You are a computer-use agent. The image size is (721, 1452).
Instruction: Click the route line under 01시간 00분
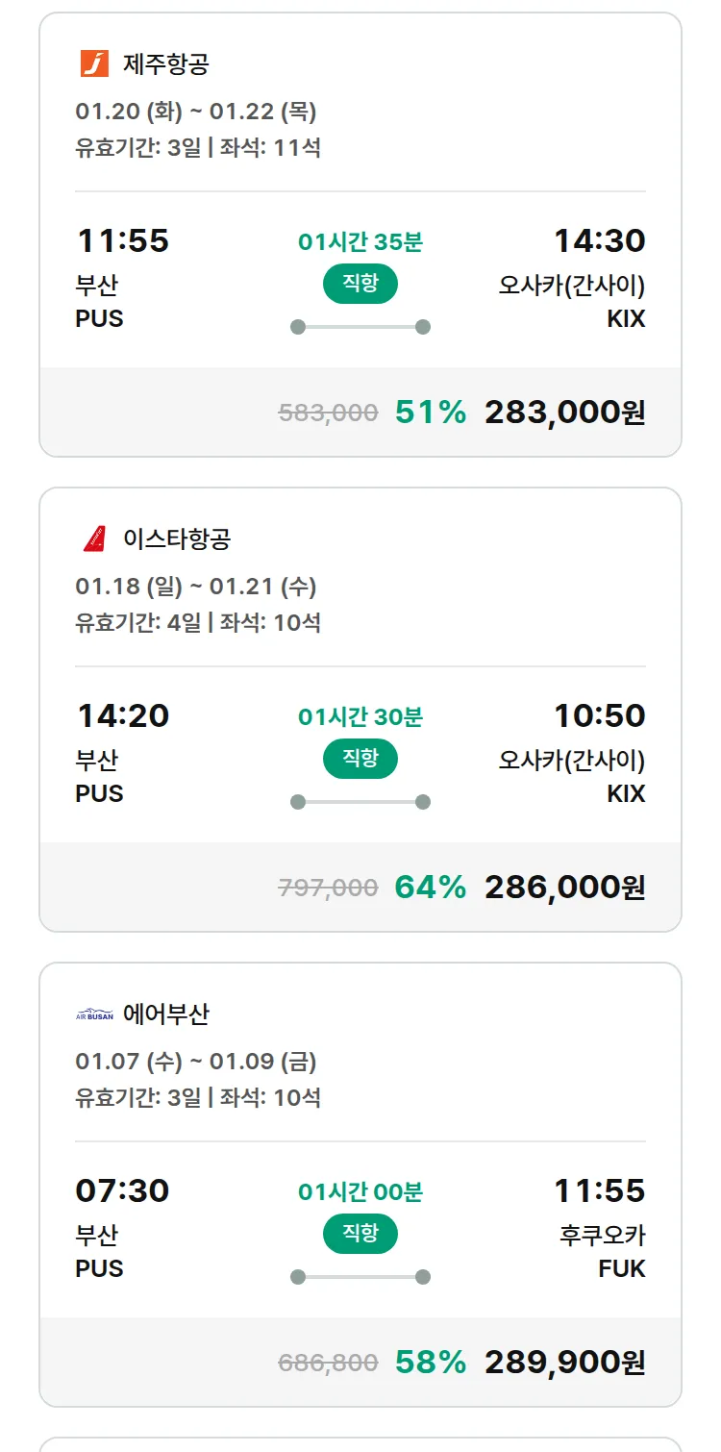pos(360,1277)
